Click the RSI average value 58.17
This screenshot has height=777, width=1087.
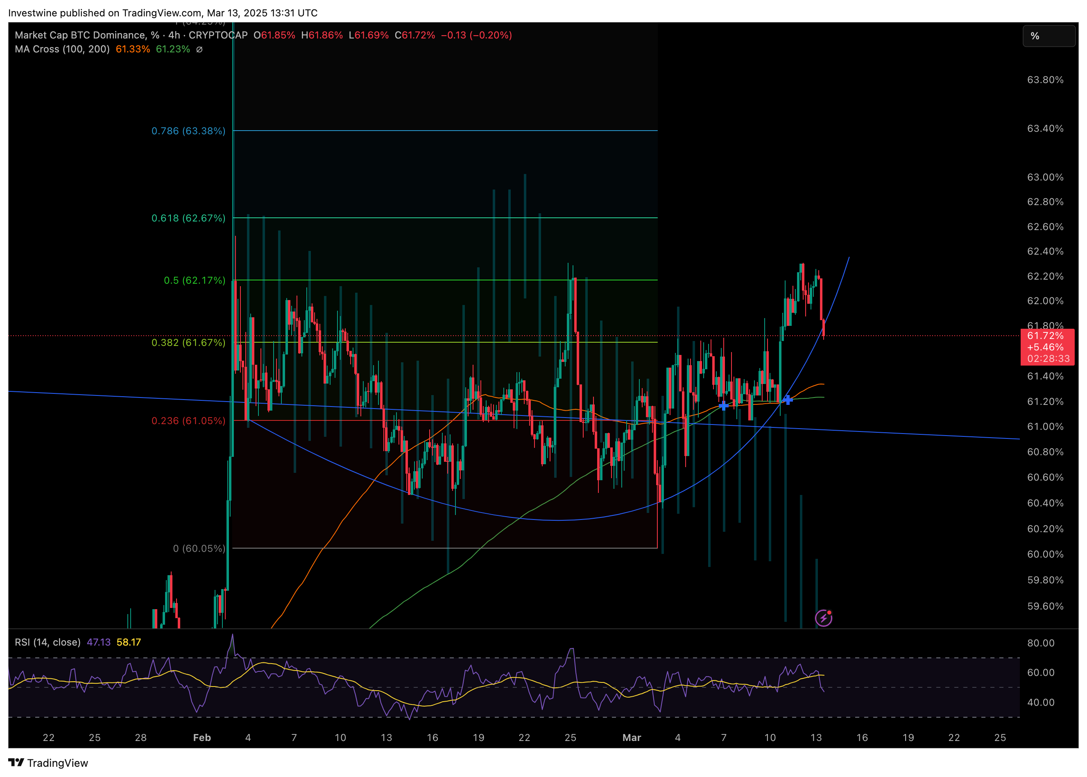(x=128, y=642)
